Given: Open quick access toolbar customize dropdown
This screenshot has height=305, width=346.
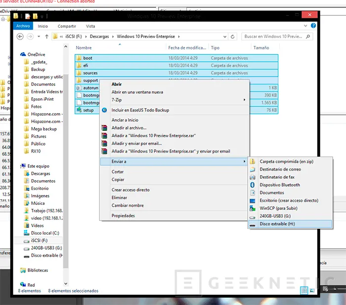Looking at the screenshot, I should [x=42, y=16].
